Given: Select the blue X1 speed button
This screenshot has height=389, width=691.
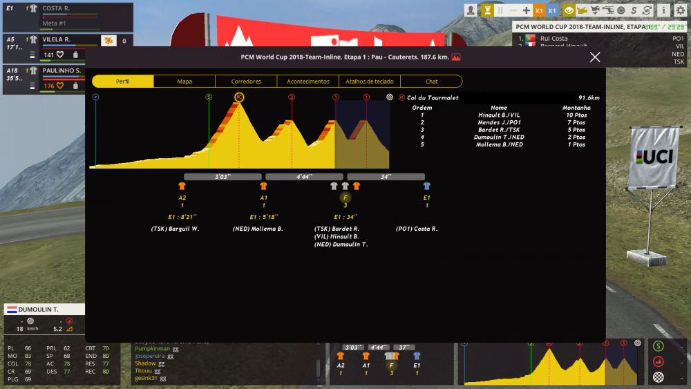Looking at the screenshot, I should 551,10.
